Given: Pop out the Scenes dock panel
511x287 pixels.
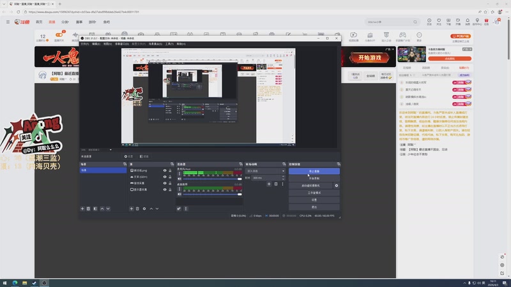Looking at the screenshot, I should tap(125, 164).
